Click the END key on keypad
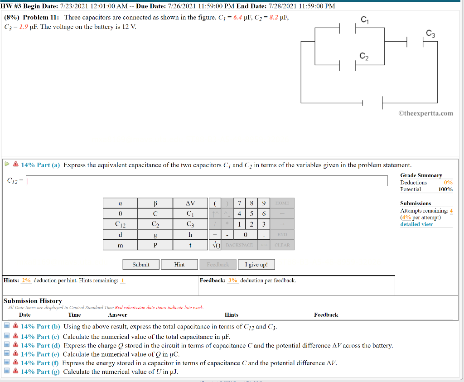This screenshot has height=382, width=464. (x=282, y=235)
